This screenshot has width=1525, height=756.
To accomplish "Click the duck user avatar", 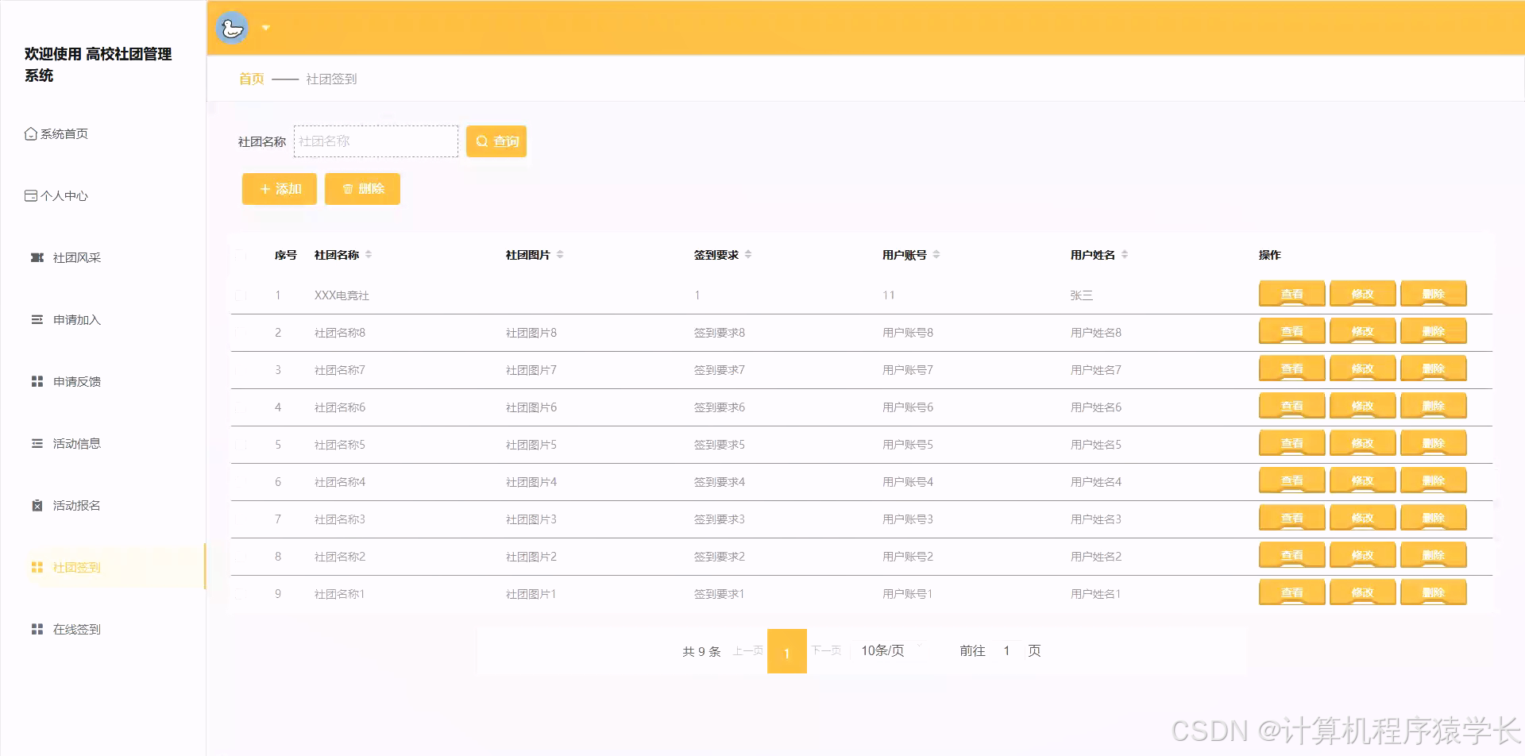I will tap(232, 28).
